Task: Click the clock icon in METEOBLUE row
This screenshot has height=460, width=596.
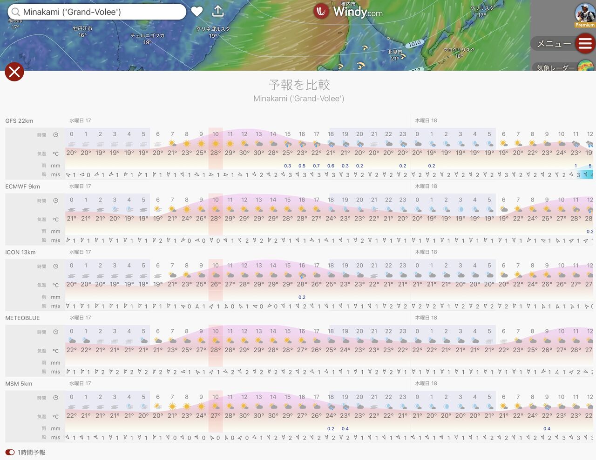Action: click(55, 332)
